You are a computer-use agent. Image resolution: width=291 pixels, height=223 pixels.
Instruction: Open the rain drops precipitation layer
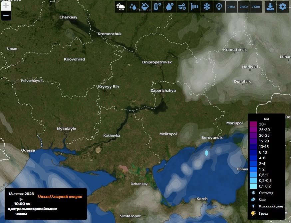tap(133, 7)
